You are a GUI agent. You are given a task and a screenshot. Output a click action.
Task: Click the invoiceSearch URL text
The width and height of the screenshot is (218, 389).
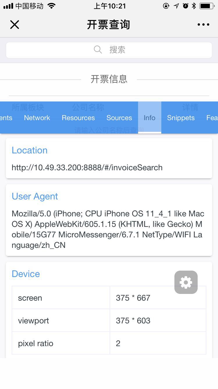pos(87,168)
